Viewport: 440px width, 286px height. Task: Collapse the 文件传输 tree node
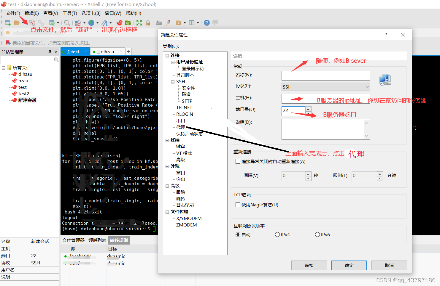(167, 212)
